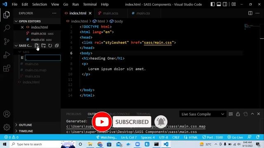Viewport: 264px width, 148px height.
Task: Switch to the Terminal panel tab
Action: 144,114
